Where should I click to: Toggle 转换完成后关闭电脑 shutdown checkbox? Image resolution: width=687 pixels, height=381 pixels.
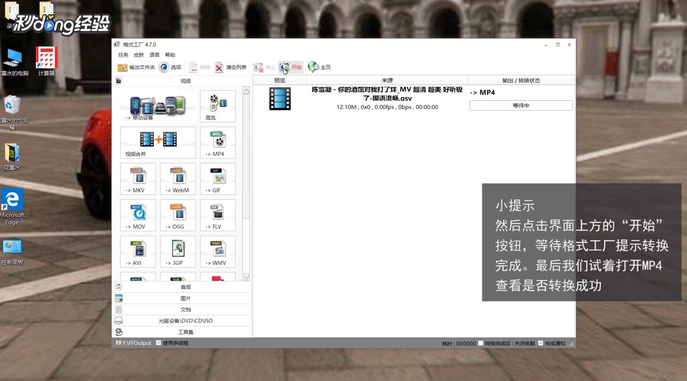(x=481, y=343)
